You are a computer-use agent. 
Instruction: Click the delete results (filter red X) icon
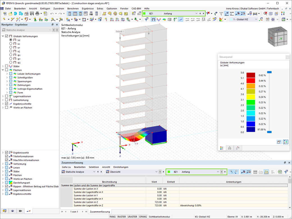[208, 13]
